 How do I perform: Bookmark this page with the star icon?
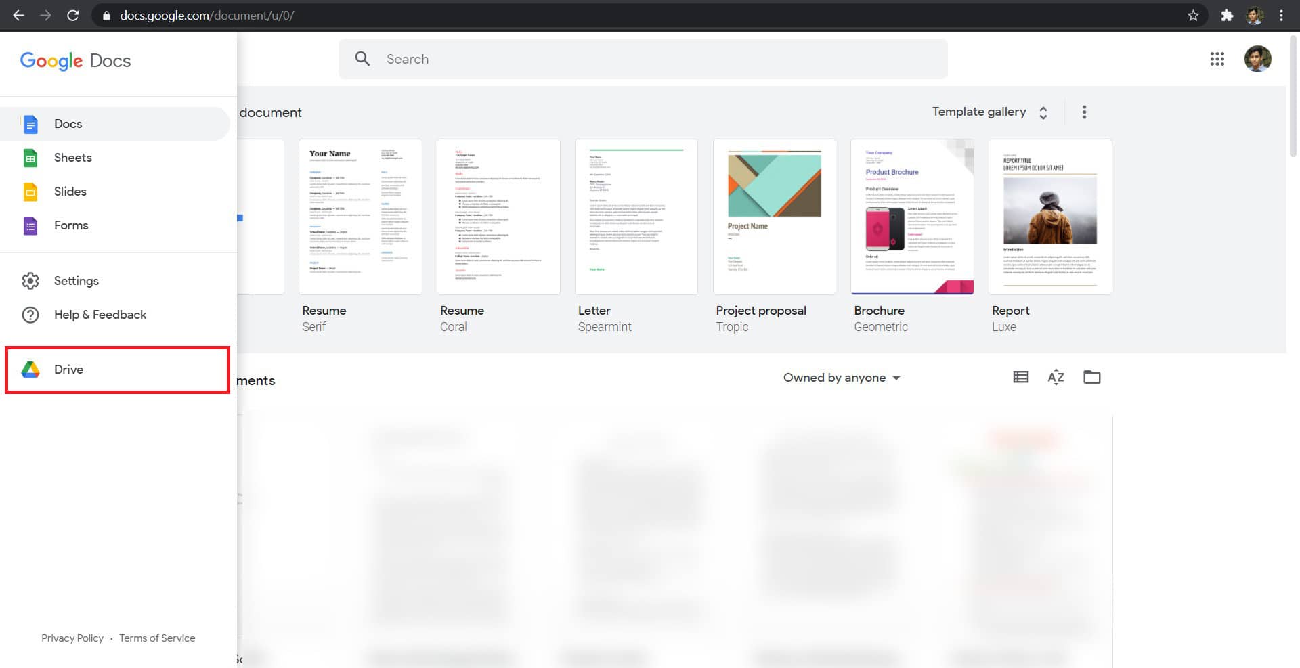click(x=1193, y=15)
